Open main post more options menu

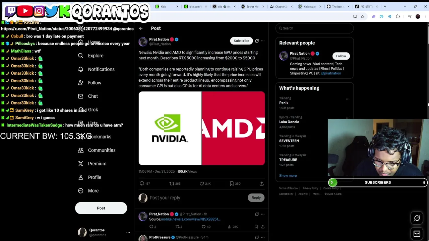tap(263, 41)
